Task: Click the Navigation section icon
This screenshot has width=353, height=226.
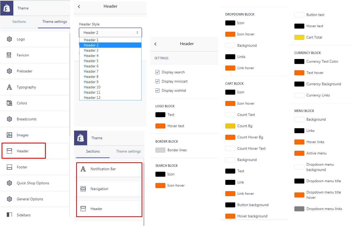Action: [83, 189]
